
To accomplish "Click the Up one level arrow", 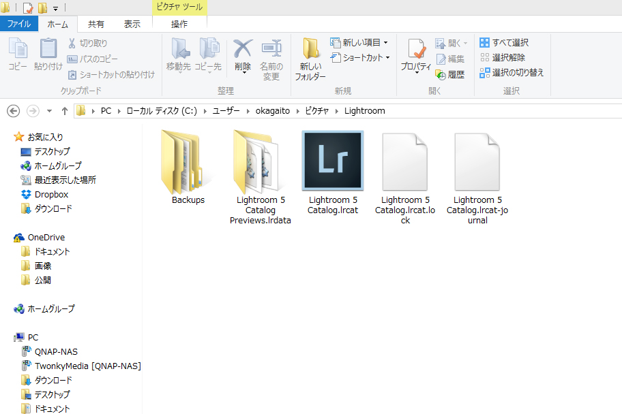I will [x=65, y=111].
